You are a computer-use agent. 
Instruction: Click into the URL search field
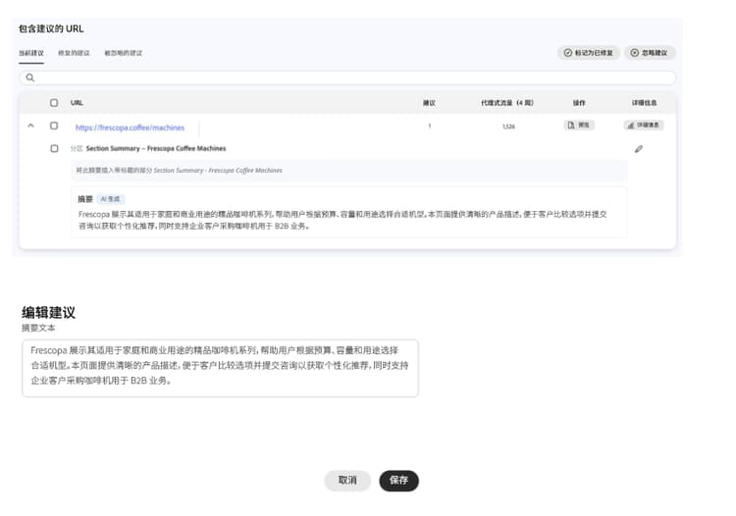[347, 77]
